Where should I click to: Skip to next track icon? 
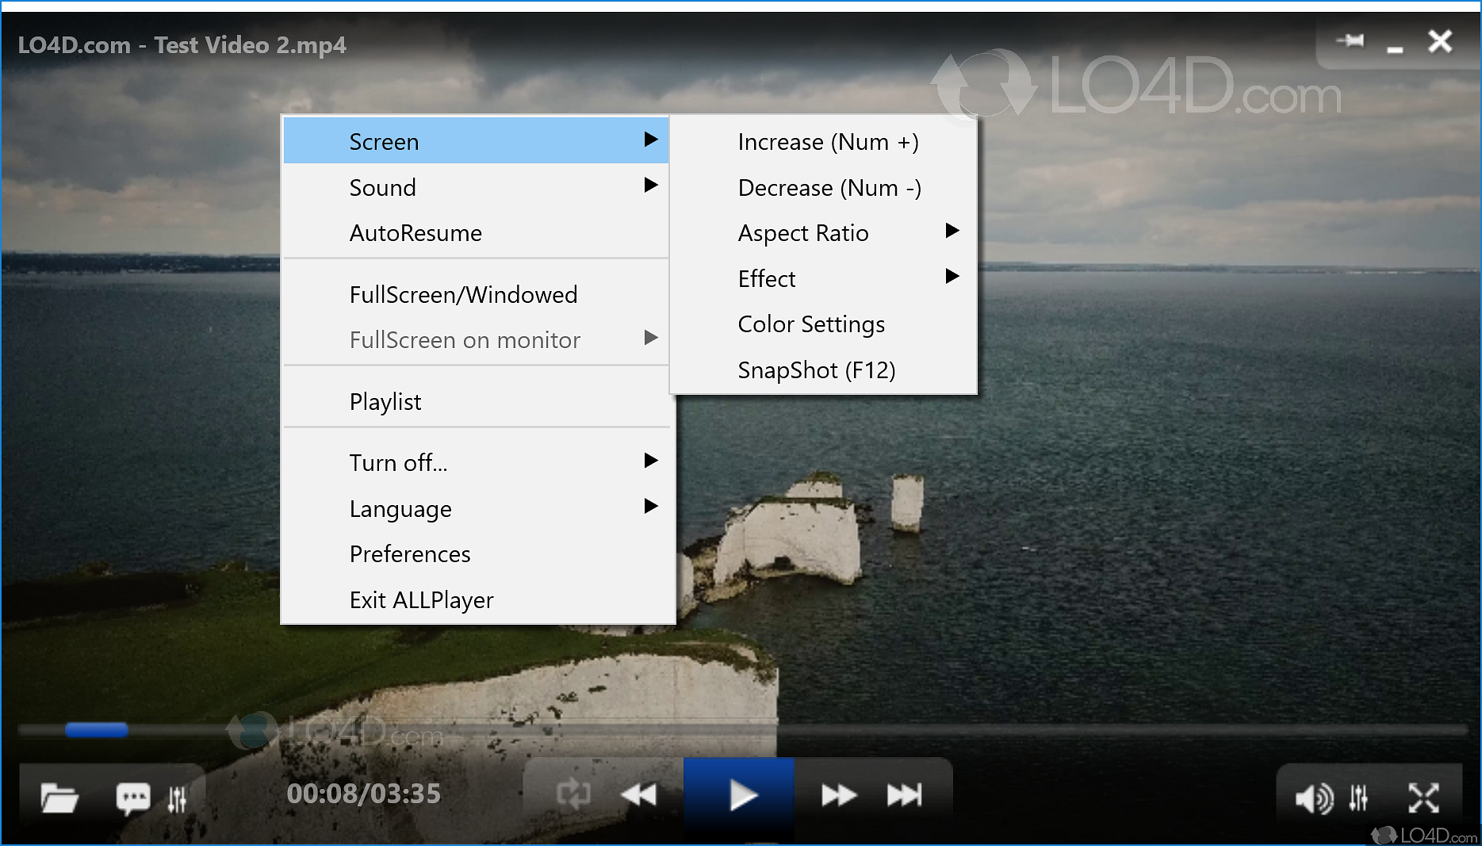pos(904,794)
